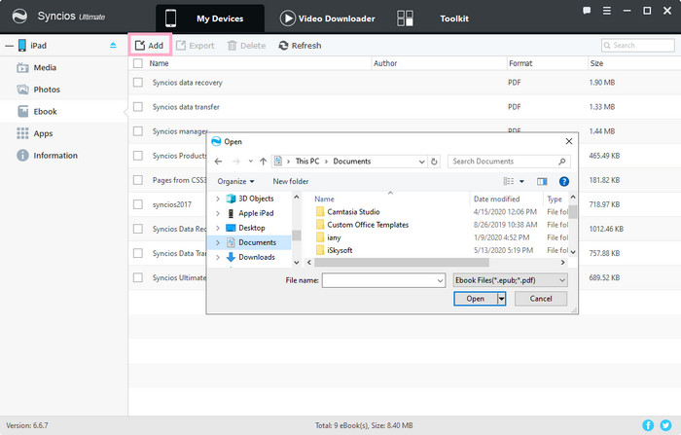This screenshot has height=435, width=681.
Task: Click the dialog help question mark icon
Action: [x=564, y=181]
